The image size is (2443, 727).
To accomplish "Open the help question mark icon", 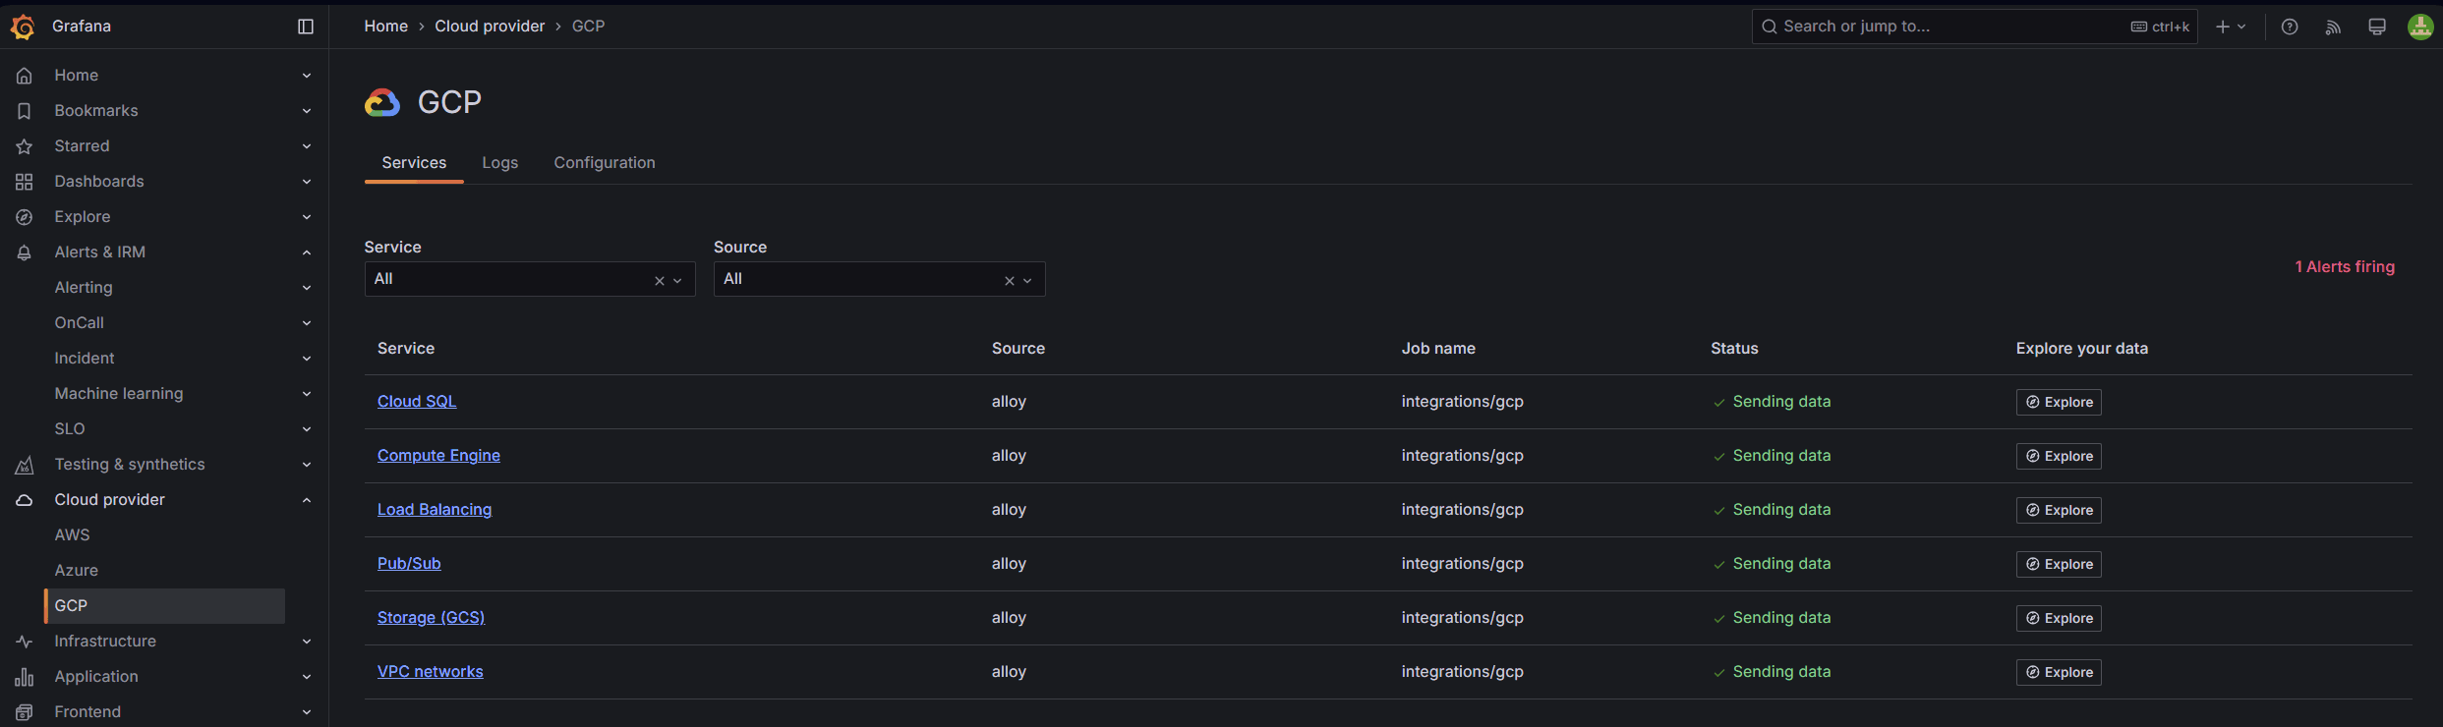I will [x=2290, y=27].
